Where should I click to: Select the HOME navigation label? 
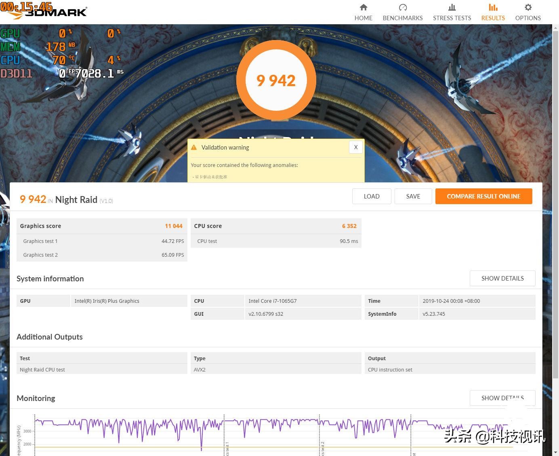tap(363, 18)
